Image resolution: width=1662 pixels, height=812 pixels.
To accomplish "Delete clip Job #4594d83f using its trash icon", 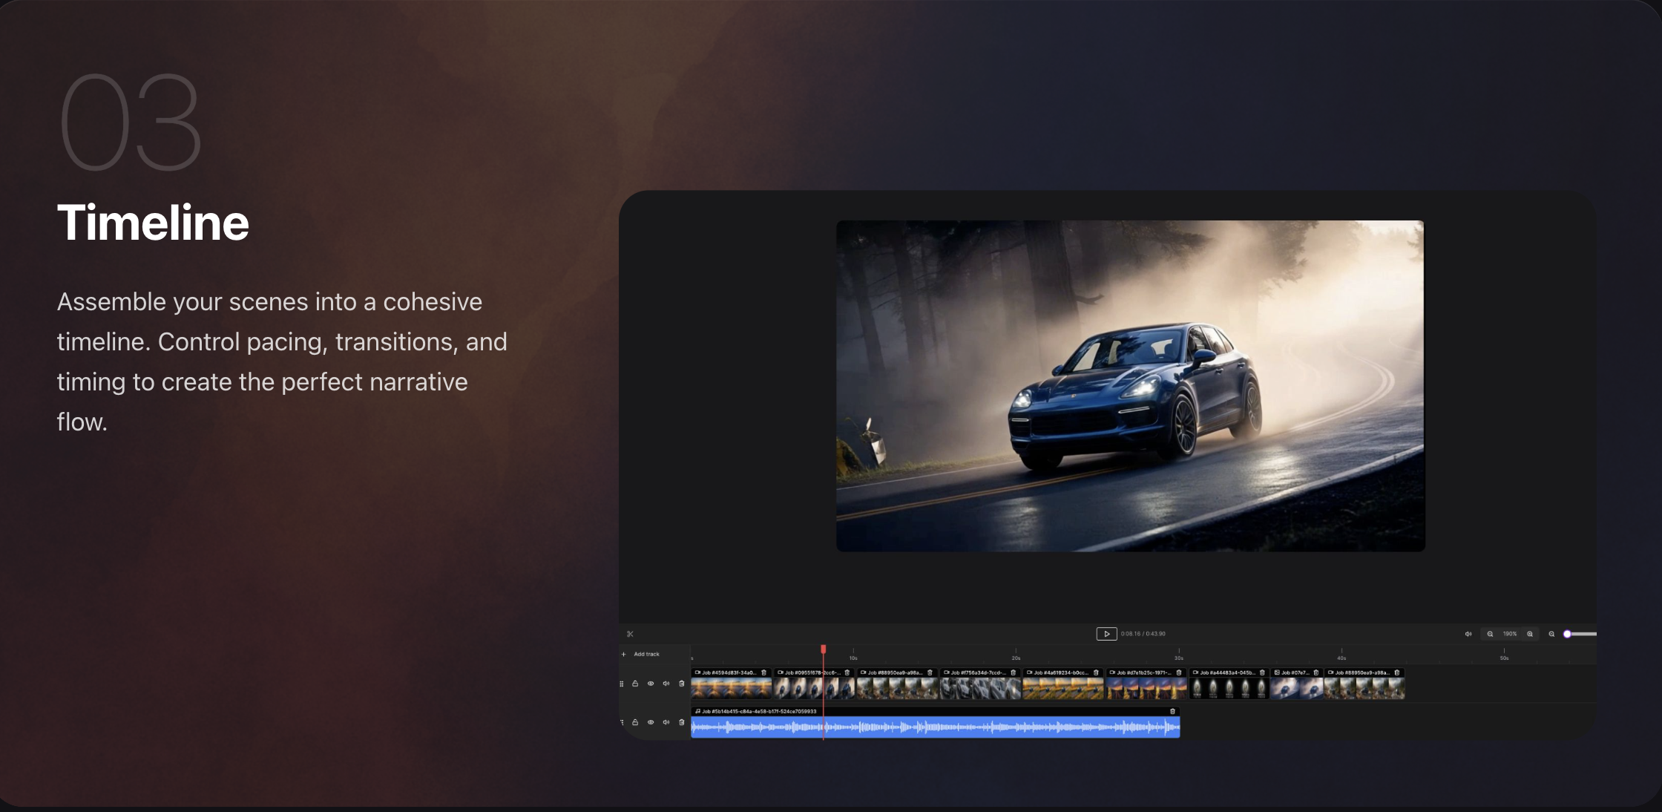I will [x=763, y=672].
